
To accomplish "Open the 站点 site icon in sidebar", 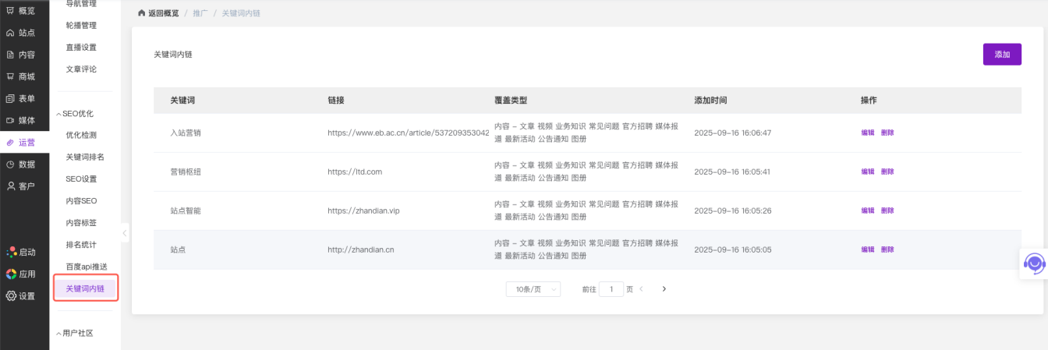I will click(10, 33).
